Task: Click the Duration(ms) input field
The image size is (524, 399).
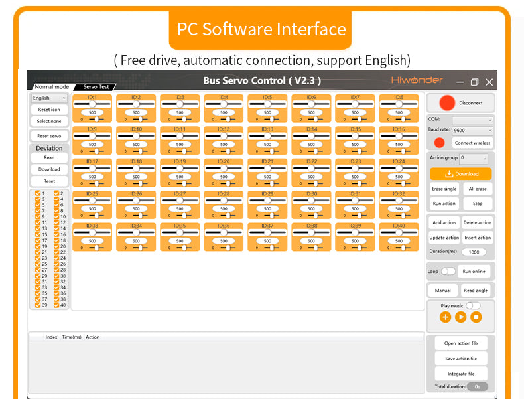Action: pos(474,252)
